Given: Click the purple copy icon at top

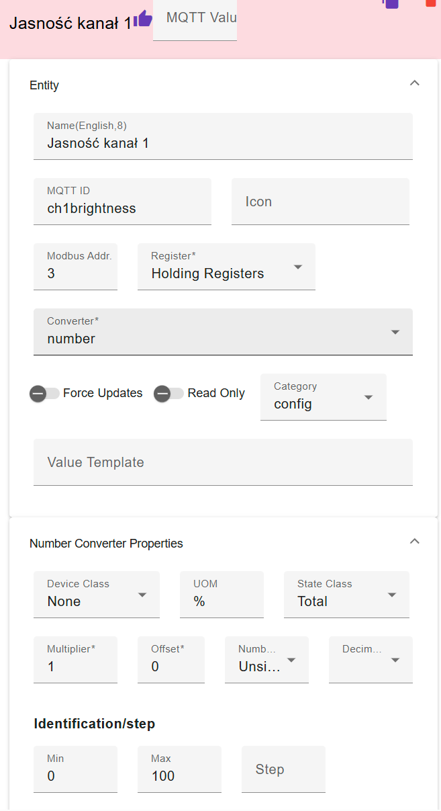Looking at the screenshot, I should point(391,3).
